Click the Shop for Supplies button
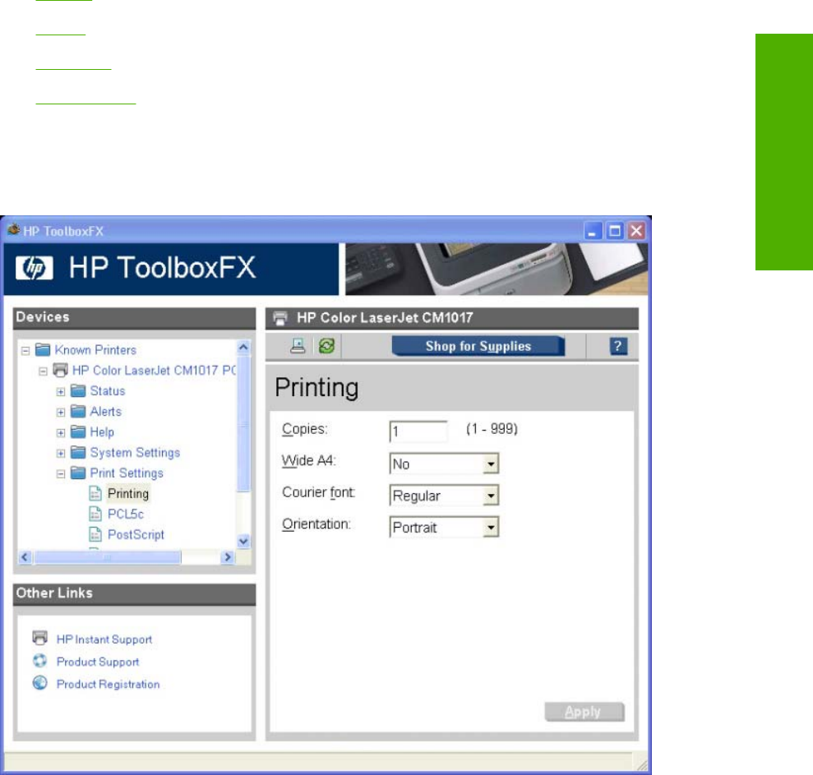This screenshot has height=775, width=813. (478, 346)
